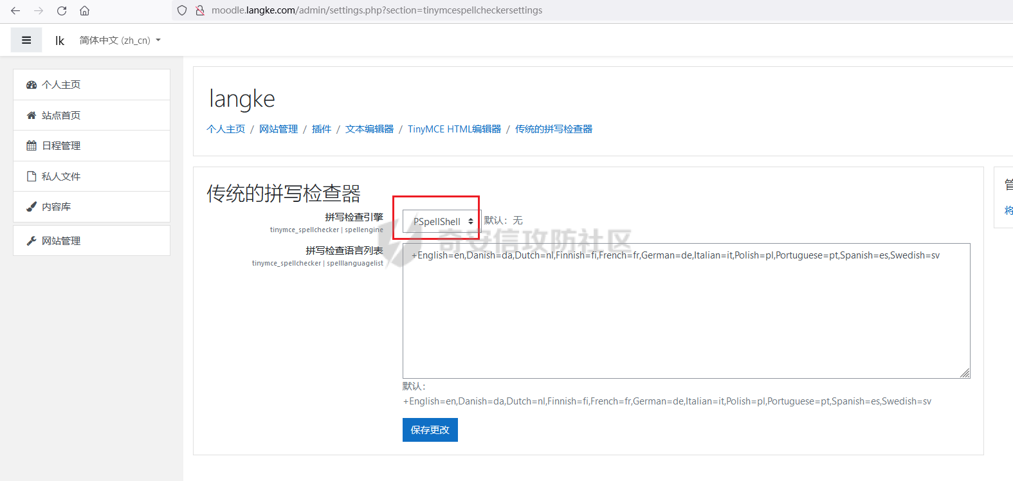Click the shield tracking protection icon
Viewport: 1013px width, 481px height.
182,10
